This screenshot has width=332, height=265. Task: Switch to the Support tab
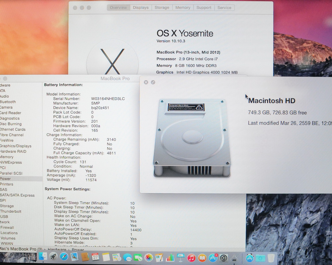click(x=204, y=8)
